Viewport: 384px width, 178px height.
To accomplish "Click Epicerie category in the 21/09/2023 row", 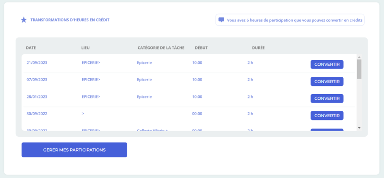I will pos(144,63).
